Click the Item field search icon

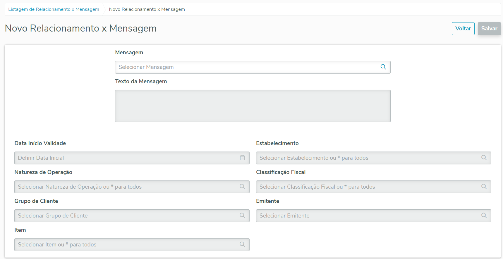pyautogui.click(x=242, y=244)
